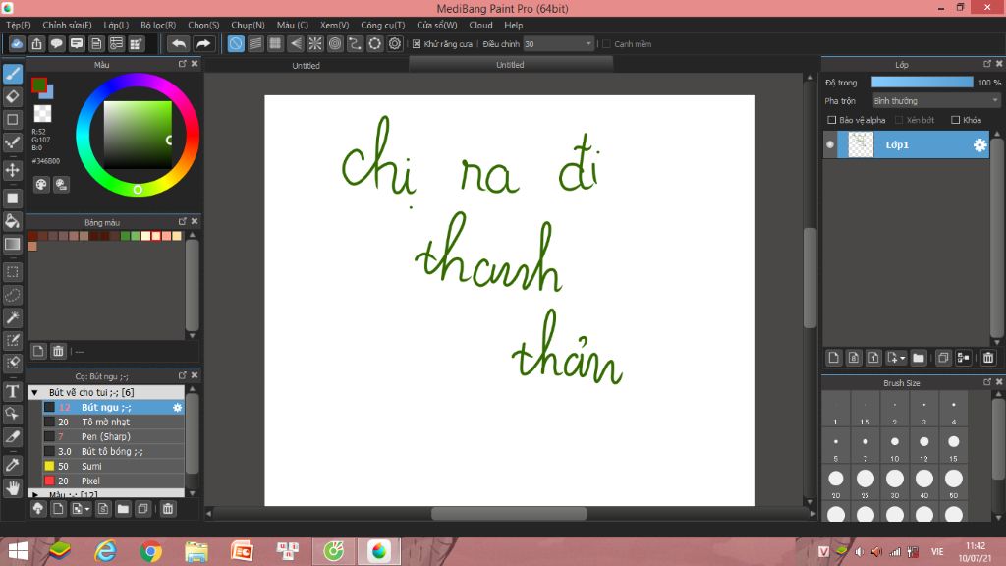Image resolution: width=1006 pixels, height=566 pixels.
Task: Open add-layer dropdown arrow in Layer panel
Action: [x=902, y=358]
